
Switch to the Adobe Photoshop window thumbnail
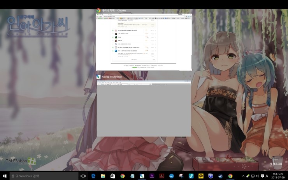144,108
